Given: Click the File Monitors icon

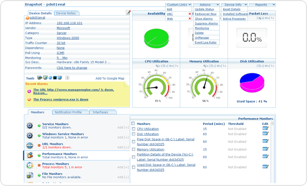Looking at the screenshot, I should (30, 175).
